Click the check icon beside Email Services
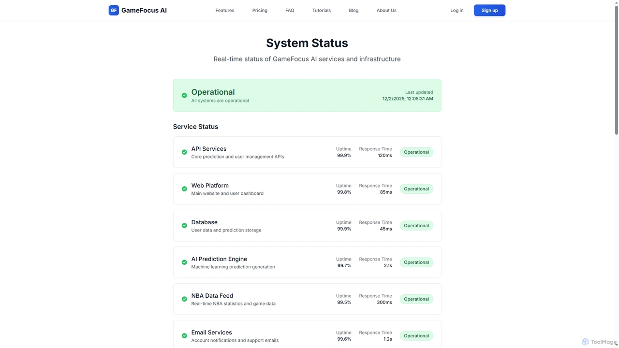Screen dimensions: 619x348 click(x=184, y=336)
